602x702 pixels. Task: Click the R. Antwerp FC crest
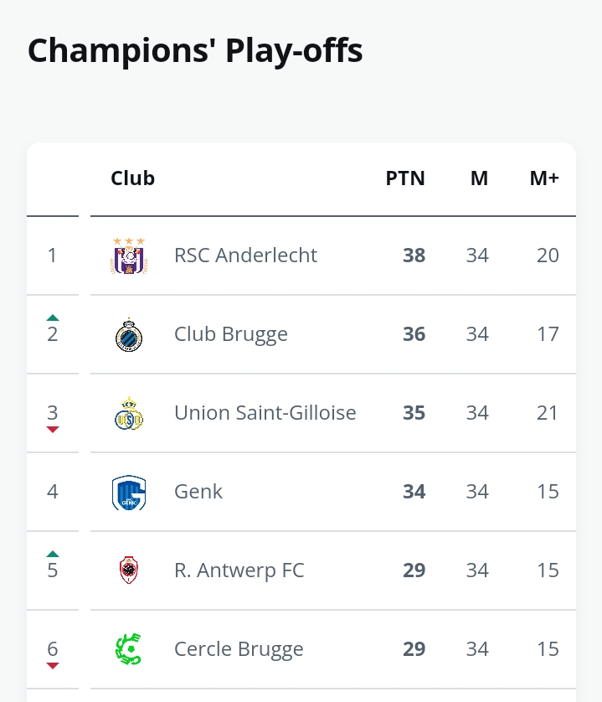click(129, 570)
